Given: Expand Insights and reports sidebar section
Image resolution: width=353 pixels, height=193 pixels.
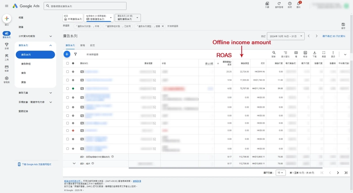Looking at the screenshot, I should [x=51, y=36].
